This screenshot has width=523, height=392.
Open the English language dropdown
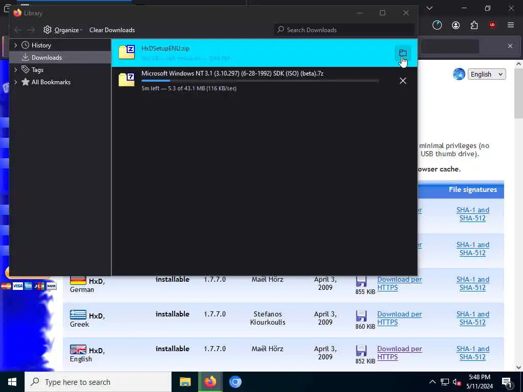(x=487, y=75)
